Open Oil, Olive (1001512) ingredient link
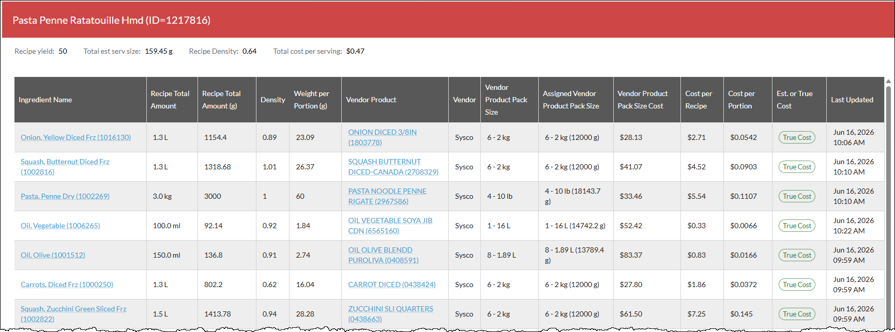This screenshot has height=332, width=895. 53,255
